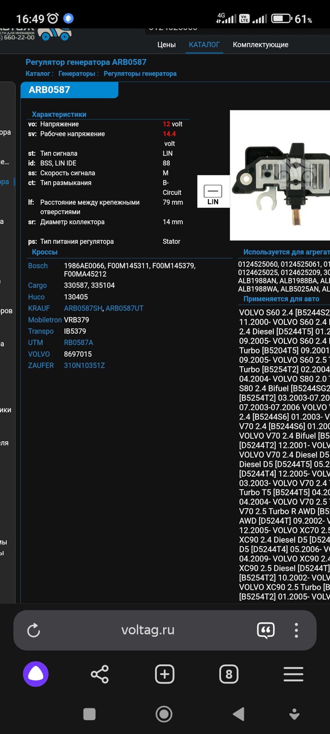Select the Cargo numbers 330587, 335104
Image resolution: width=330 pixels, height=734 pixels.
pos(89,285)
